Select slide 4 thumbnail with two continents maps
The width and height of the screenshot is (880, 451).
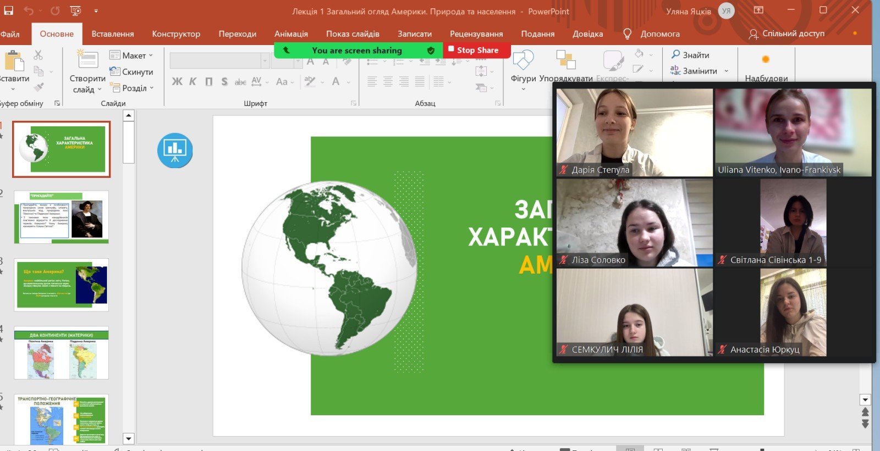click(x=61, y=353)
